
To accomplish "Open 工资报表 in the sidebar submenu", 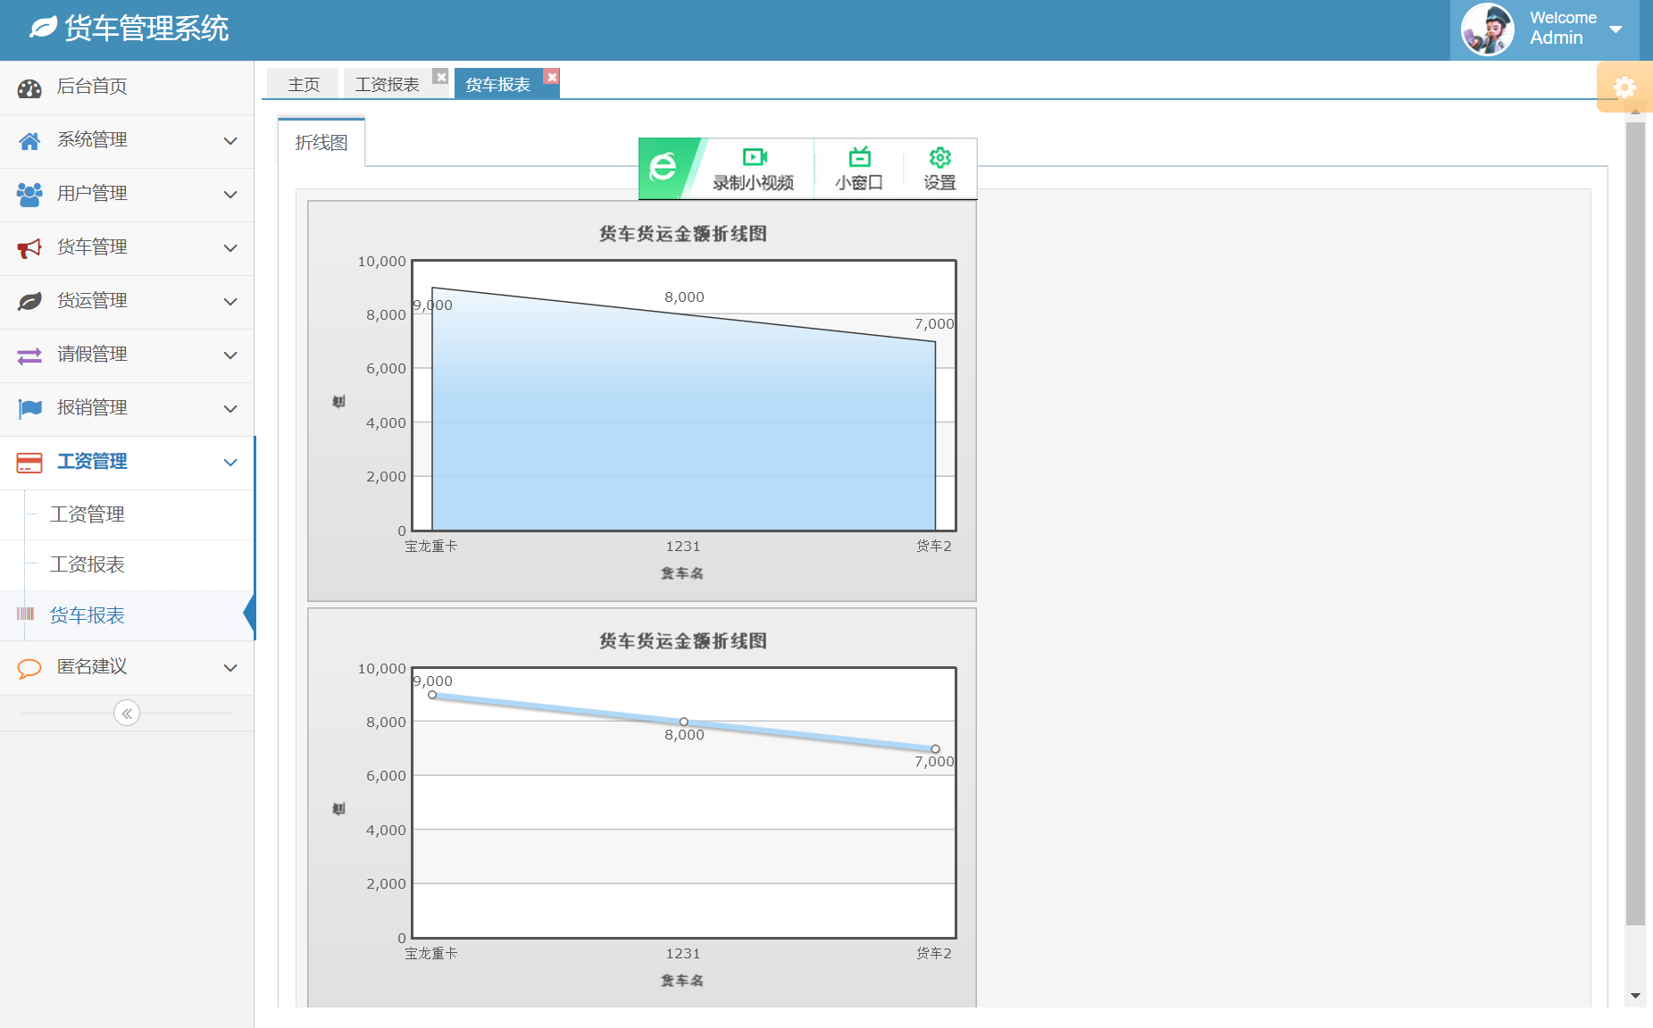I will point(88,564).
